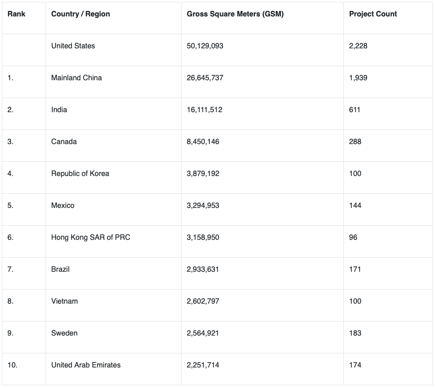Select the United States cell
Viewport: 435px width, 388px height.
pos(73,46)
